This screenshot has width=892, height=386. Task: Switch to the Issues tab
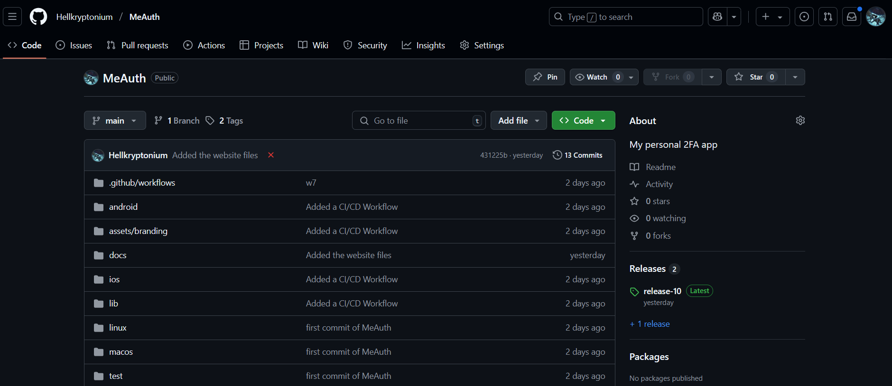point(74,45)
